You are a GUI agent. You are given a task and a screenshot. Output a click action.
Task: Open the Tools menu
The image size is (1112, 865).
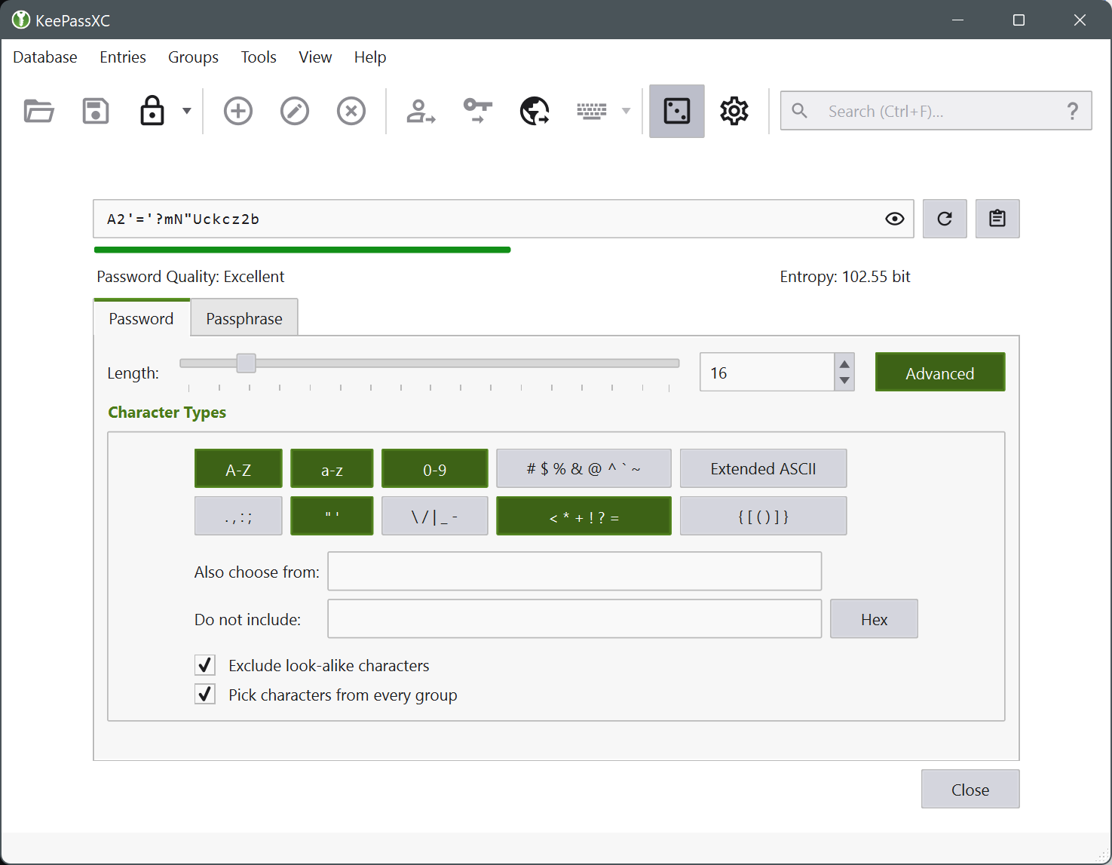pyautogui.click(x=259, y=57)
